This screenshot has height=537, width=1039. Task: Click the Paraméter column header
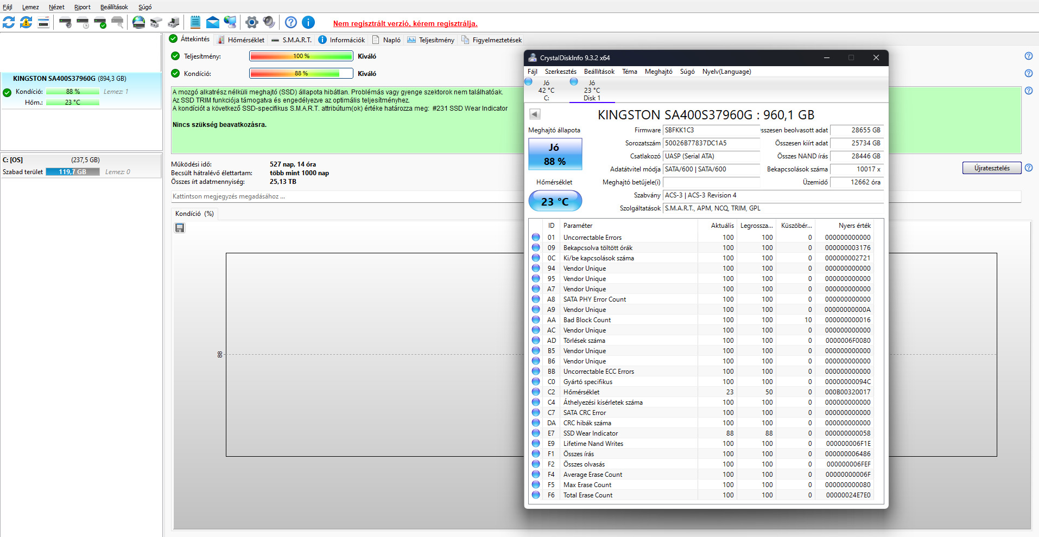pyautogui.click(x=629, y=226)
